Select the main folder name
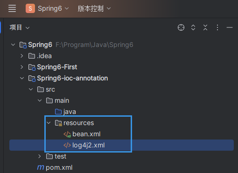 coord(62,101)
